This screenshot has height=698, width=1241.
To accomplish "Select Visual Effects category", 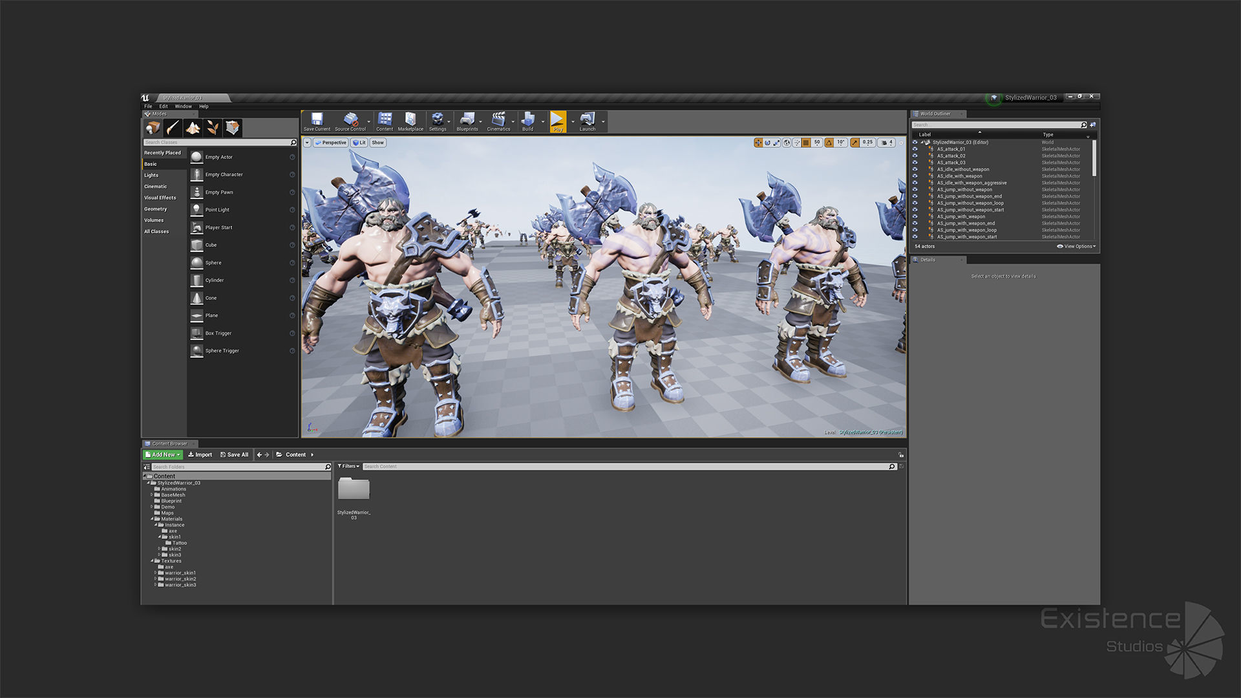I will click(164, 198).
